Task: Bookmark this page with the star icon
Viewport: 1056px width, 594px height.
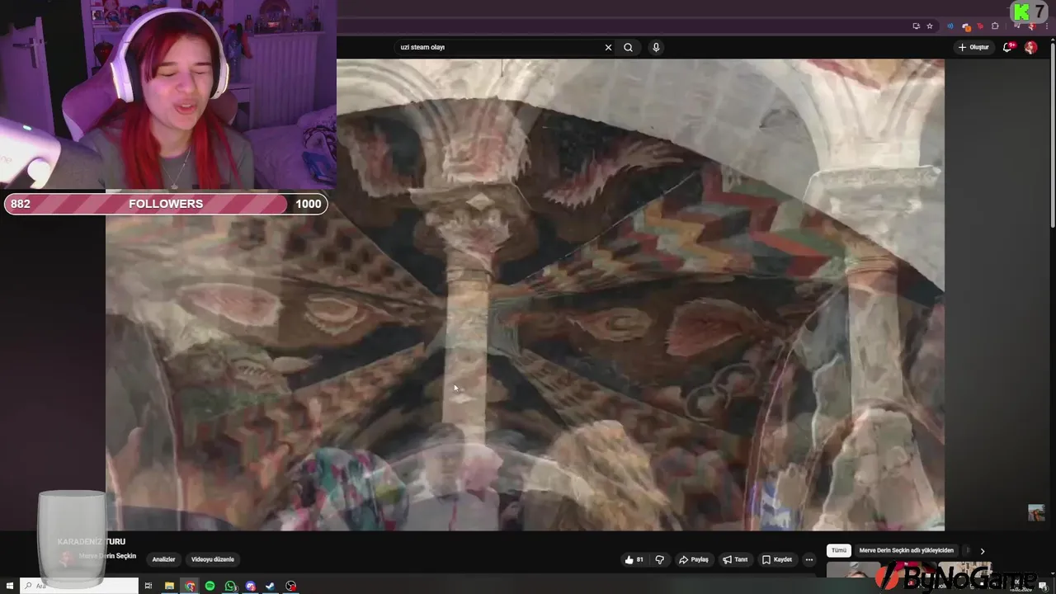Action: click(930, 26)
